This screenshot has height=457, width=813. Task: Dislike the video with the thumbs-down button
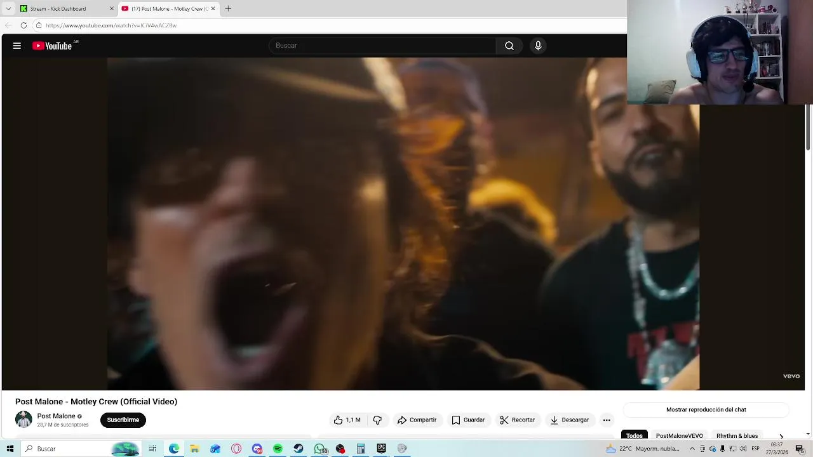pos(377,420)
